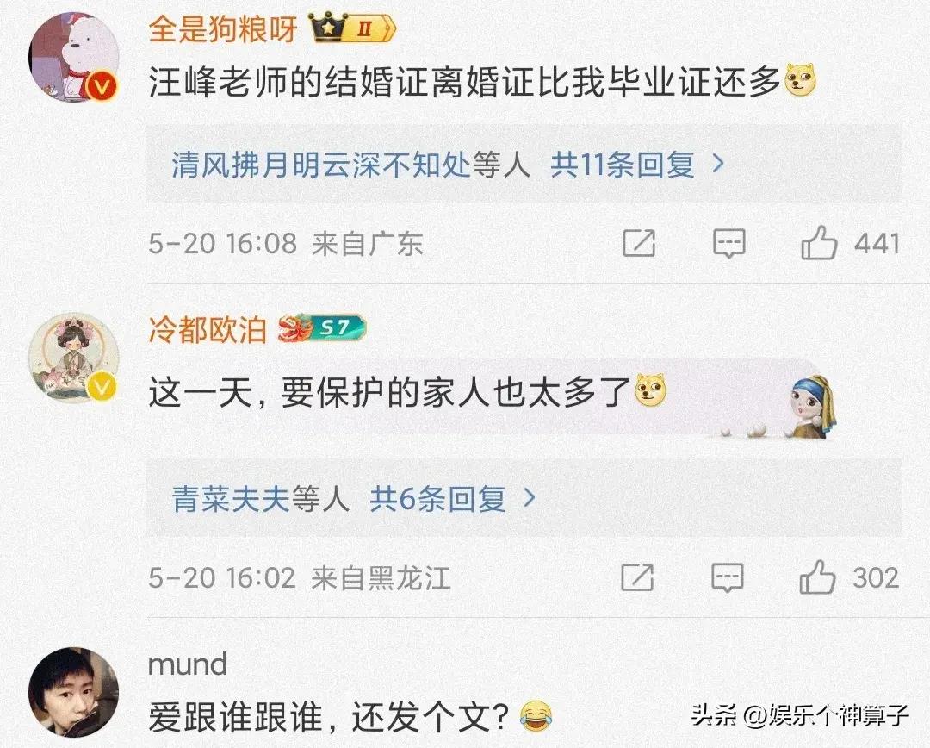Open 全是狗粮呀's polar bear avatar
Image resolution: width=930 pixels, height=748 pixels.
point(73,56)
